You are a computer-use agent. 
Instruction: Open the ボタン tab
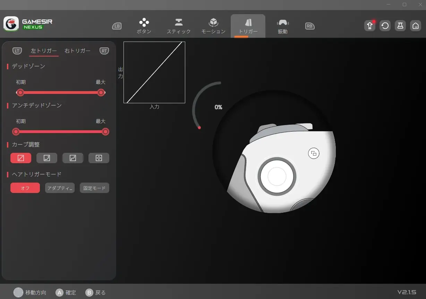[144, 26]
